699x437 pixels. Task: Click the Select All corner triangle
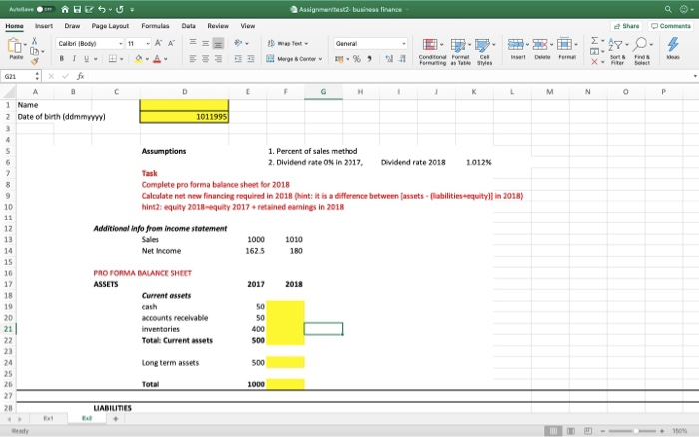pos(9,92)
